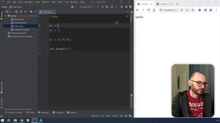Run with coverage icon in toolbar

point(107,7)
